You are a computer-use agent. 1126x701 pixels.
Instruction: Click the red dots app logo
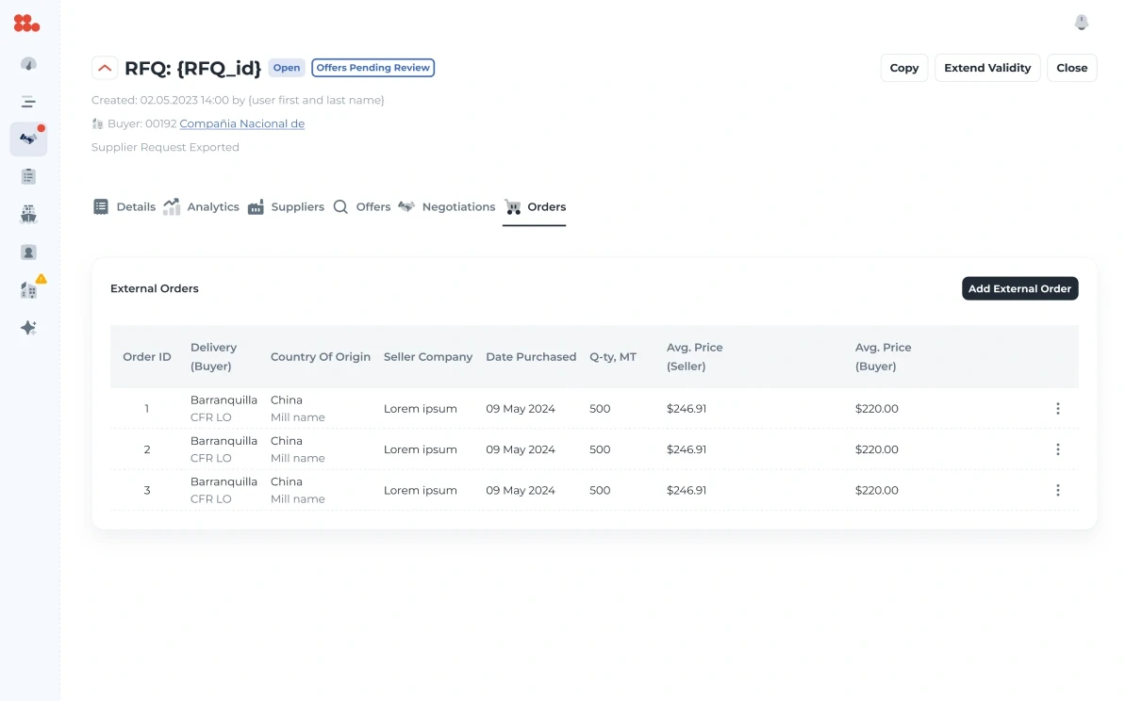point(26,24)
